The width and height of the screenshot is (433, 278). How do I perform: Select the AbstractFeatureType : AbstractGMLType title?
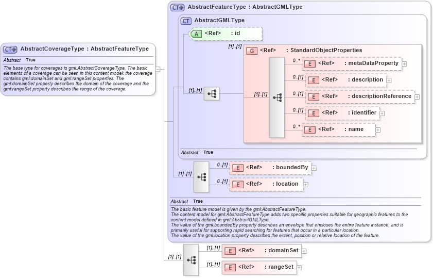click(245, 7)
